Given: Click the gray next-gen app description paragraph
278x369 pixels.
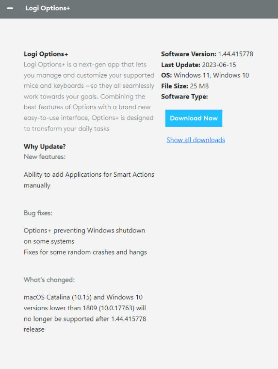Looking at the screenshot, I should (x=89, y=97).
